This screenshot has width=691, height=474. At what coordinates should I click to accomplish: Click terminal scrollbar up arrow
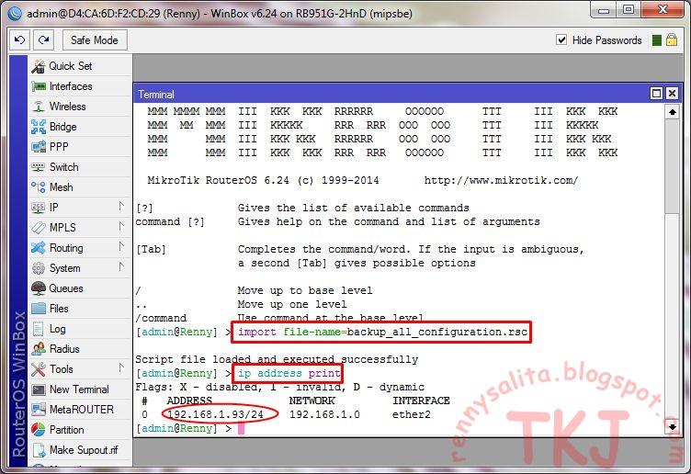coord(672,112)
